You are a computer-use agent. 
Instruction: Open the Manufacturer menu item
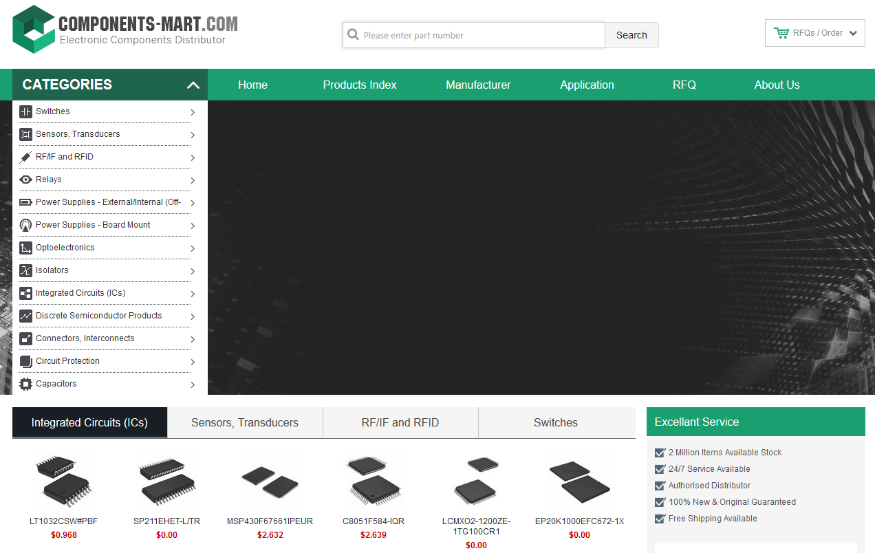[478, 85]
